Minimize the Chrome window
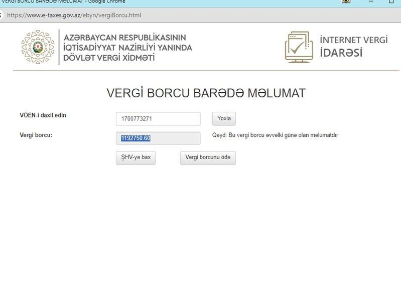The image size is (401, 293). click(371, 2)
